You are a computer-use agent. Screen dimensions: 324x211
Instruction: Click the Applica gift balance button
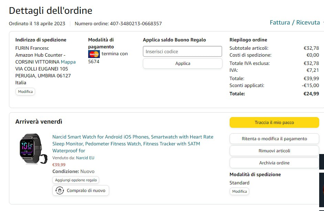point(182,63)
